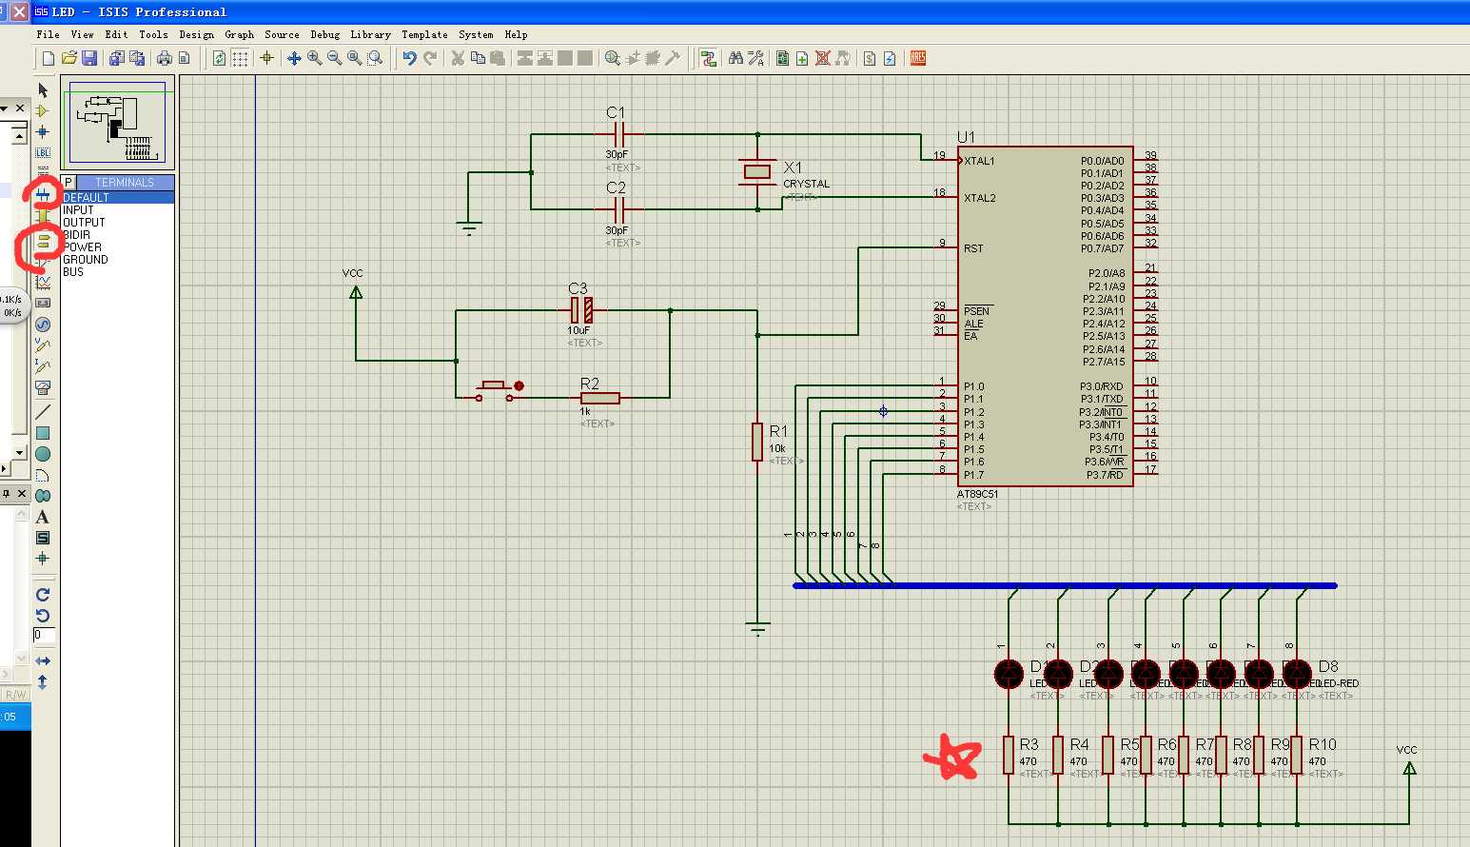Image resolution: width=1470 pixels, height=847 pixels.
Task: Open the Template menu
Action: point(424,34)
